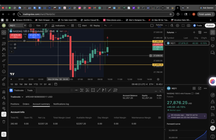Viewport: 216px width, 140px height.
Task: Switch to the Positions tab
Action: pos(15,104)
